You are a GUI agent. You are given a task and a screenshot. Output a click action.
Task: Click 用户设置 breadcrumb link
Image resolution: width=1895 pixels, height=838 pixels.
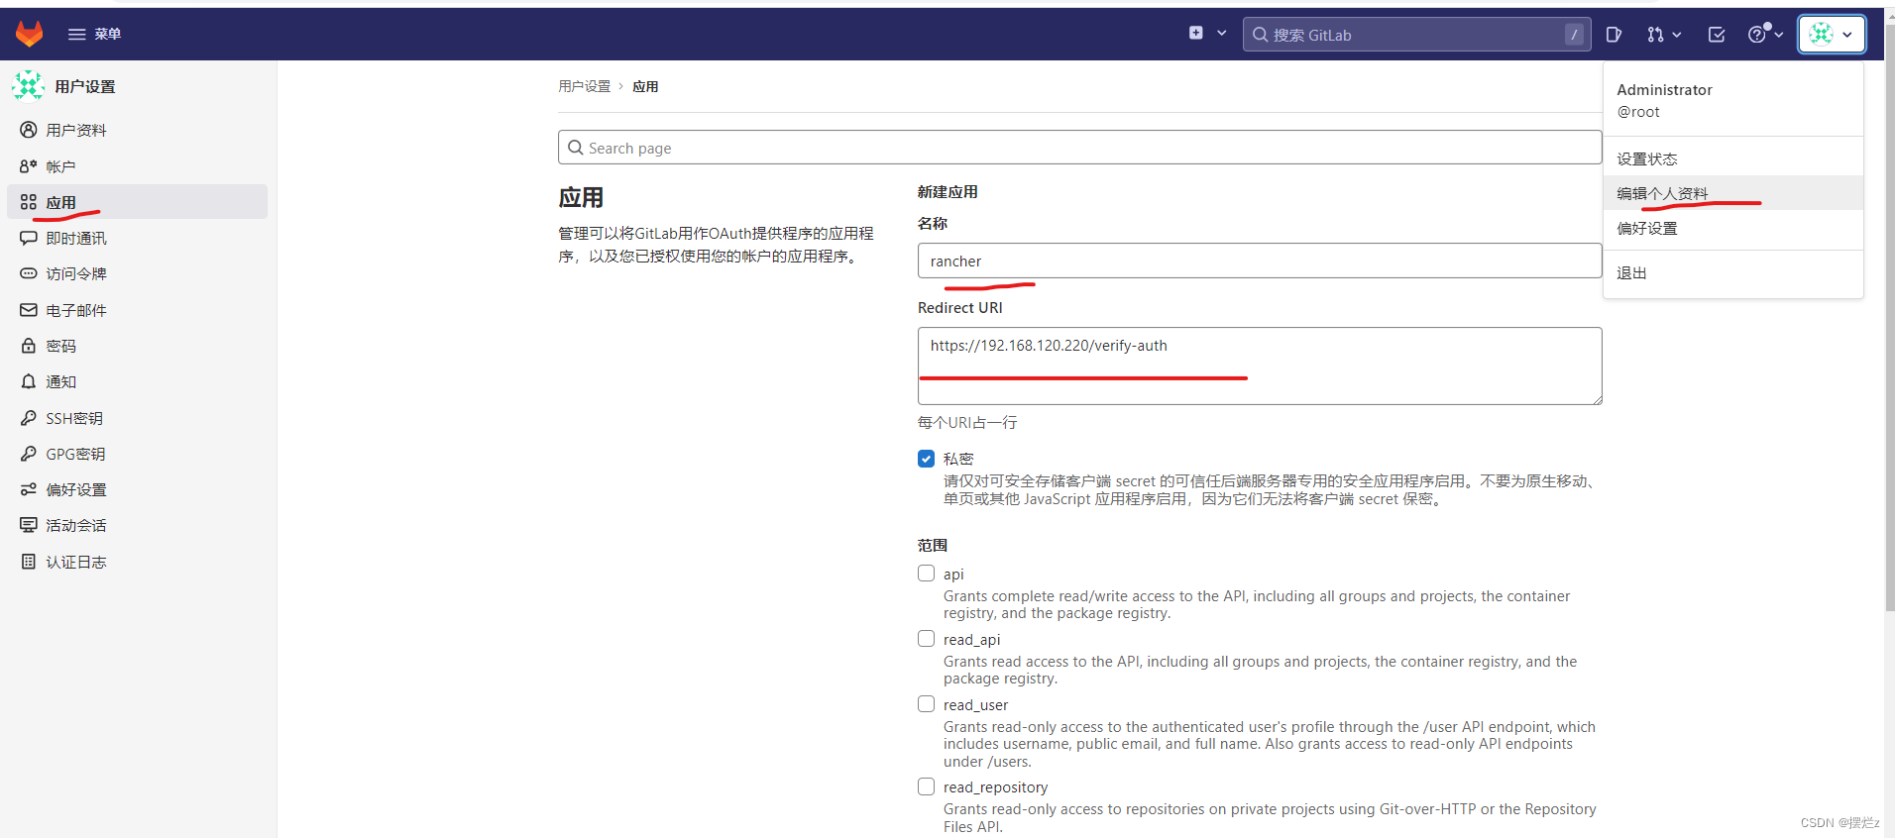(585, 86)
